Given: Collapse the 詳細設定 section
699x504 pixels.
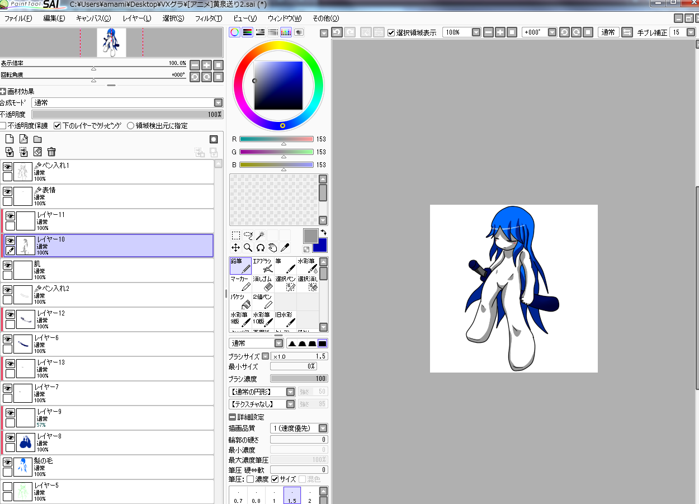Looking at the screenshot, I should pyautogui.click(x=232, y=417).
